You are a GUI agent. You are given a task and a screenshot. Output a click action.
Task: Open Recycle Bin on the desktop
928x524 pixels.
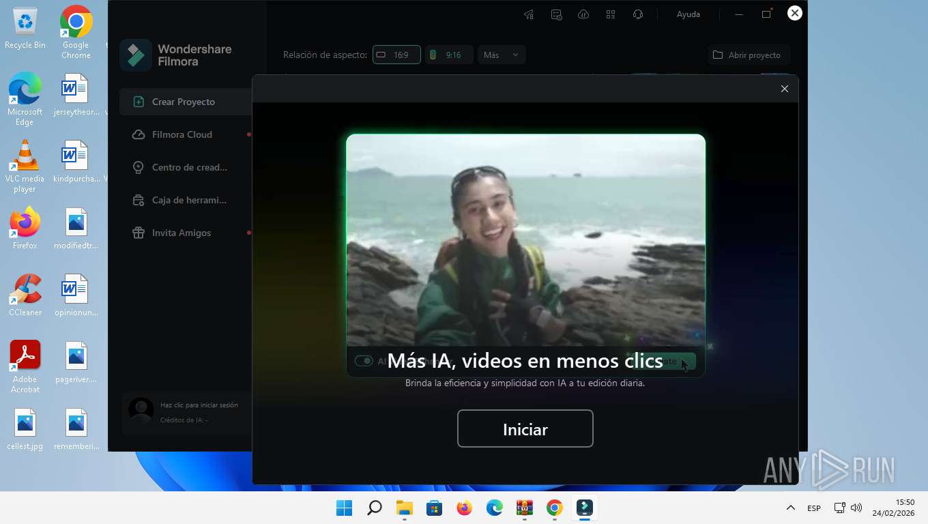25,29
